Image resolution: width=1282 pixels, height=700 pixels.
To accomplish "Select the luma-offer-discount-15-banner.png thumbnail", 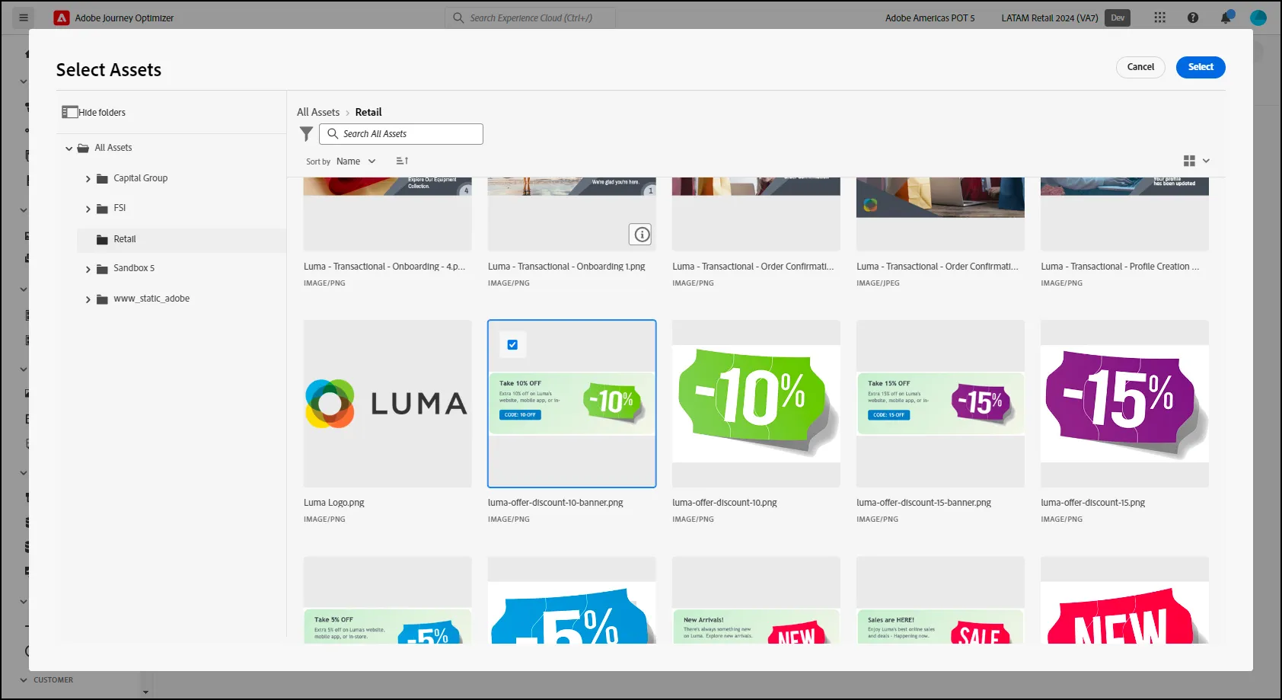I will point(940,404).
